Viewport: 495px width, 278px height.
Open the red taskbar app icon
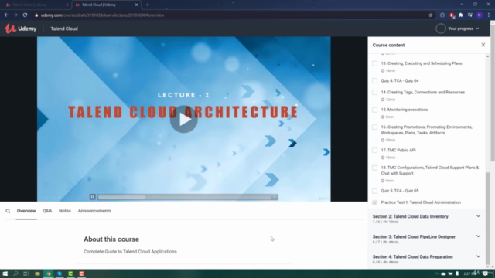(x=82, y=273)
